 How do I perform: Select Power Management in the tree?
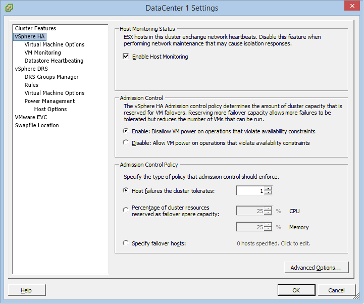pyautogui.click(x=49, y=102)
